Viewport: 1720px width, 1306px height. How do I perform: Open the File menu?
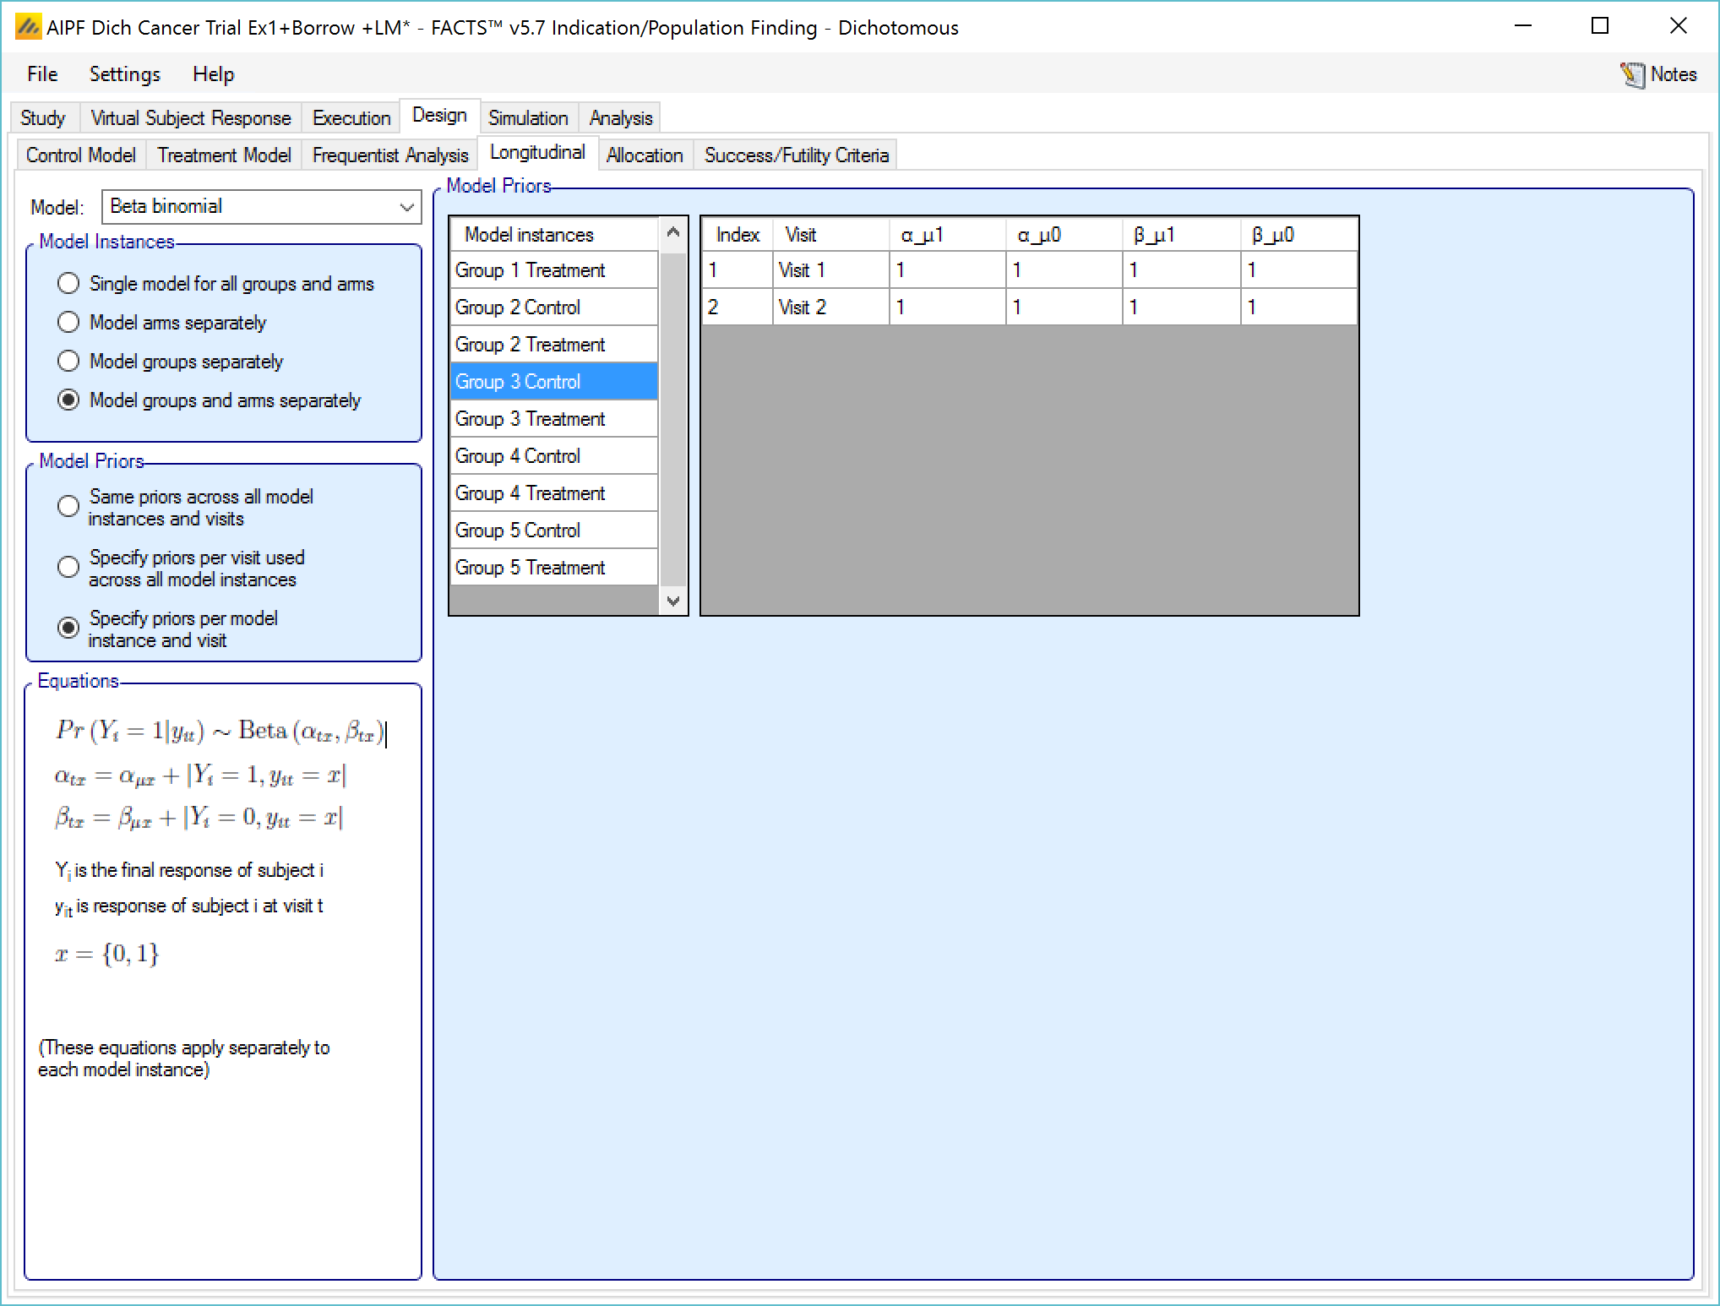click(42, 74)
